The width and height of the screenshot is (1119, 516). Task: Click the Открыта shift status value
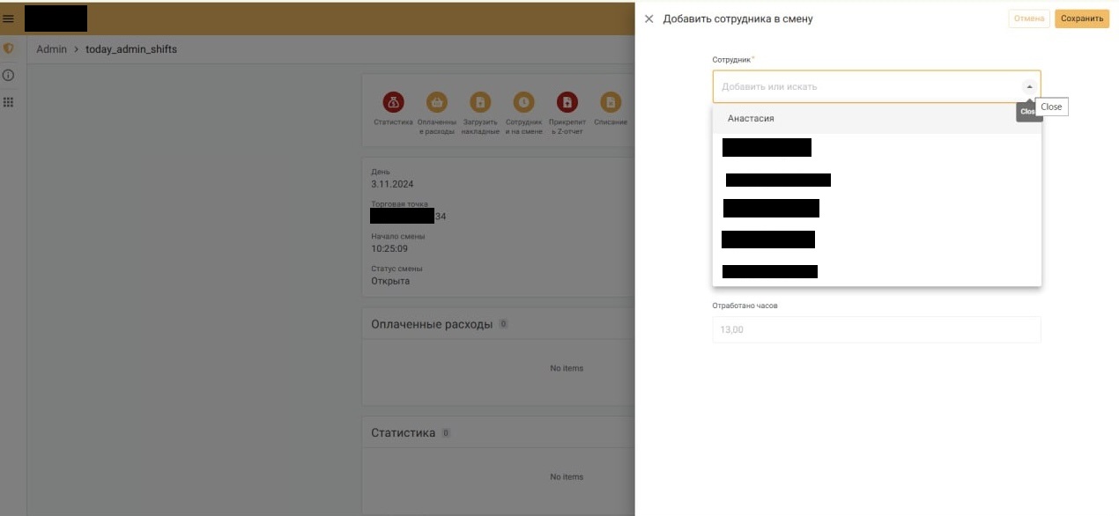click(390, 281)
